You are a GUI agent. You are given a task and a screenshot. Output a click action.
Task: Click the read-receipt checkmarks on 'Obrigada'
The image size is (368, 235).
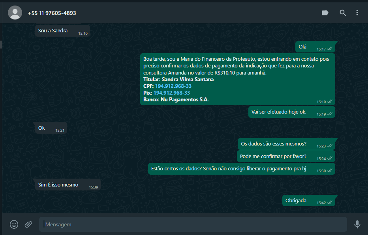pyautogui.click(x=330, y=202)
